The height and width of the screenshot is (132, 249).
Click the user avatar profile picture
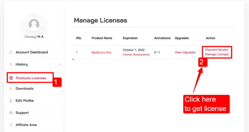[x=34, y=24]
